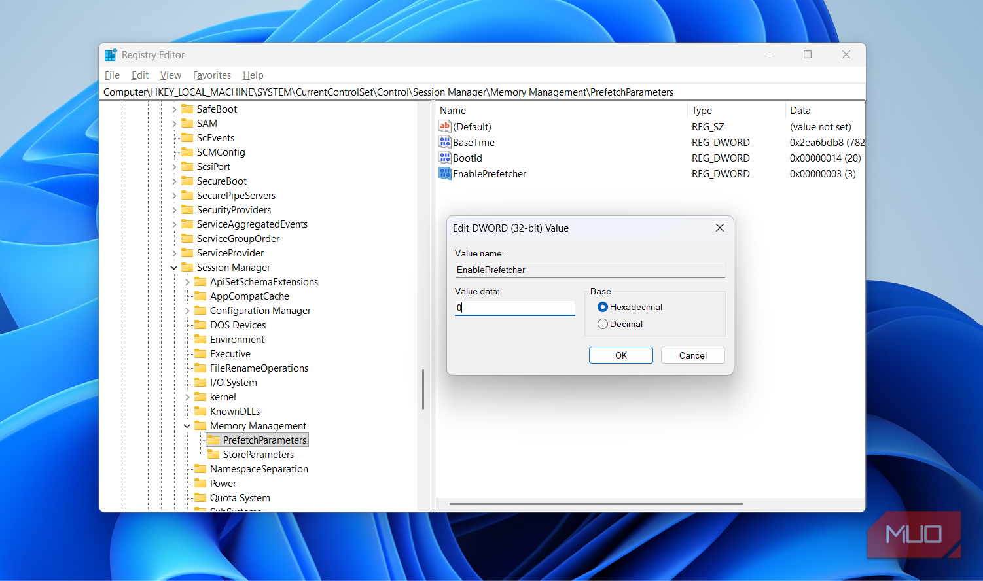The height and width of the screenshot is (581, 983).
Task: Click the EnablePrefetcher DWORD value icon
Action: tap(445, 173)
